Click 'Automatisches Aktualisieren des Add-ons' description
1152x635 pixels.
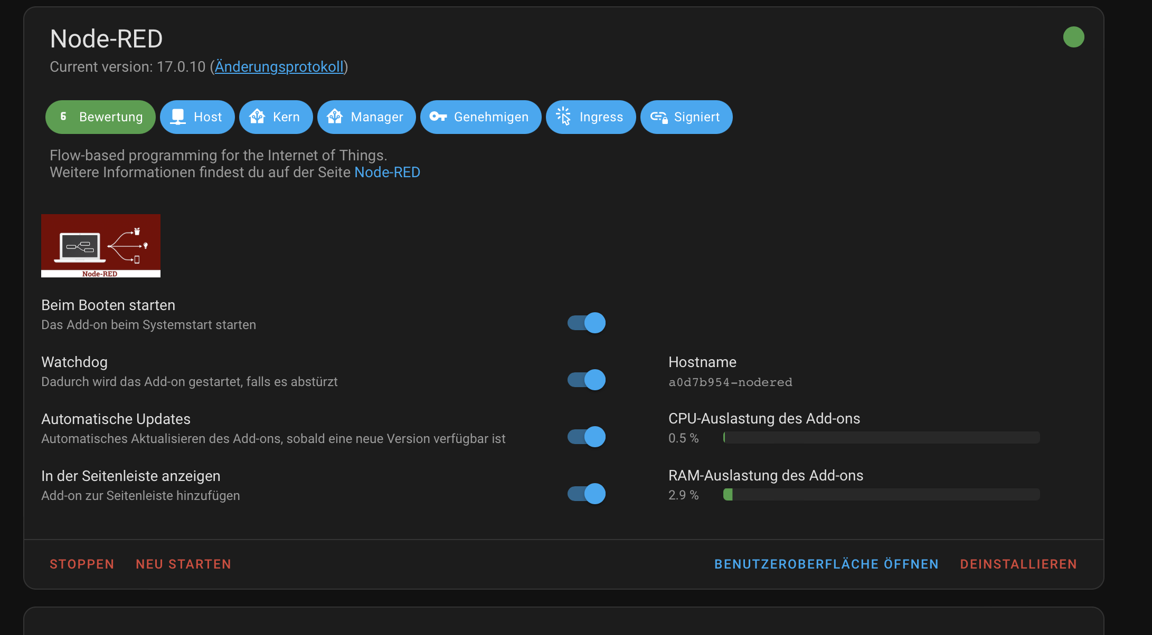pyautogui.click(x=273, y=439)
